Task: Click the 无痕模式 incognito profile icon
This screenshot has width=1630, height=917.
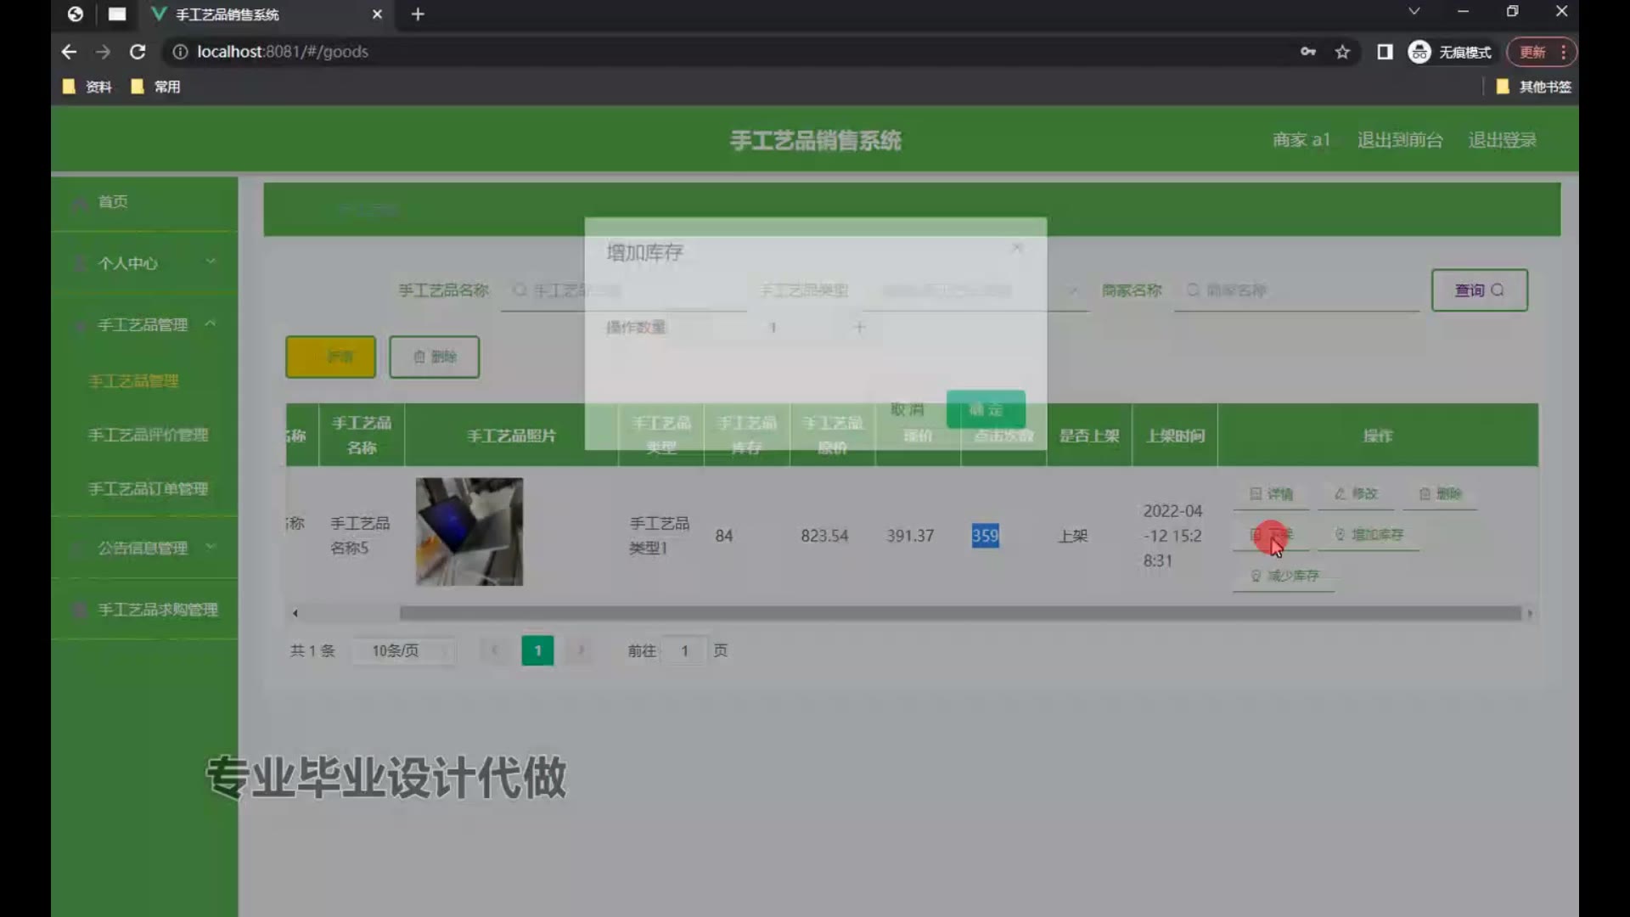Action: 1419,52
